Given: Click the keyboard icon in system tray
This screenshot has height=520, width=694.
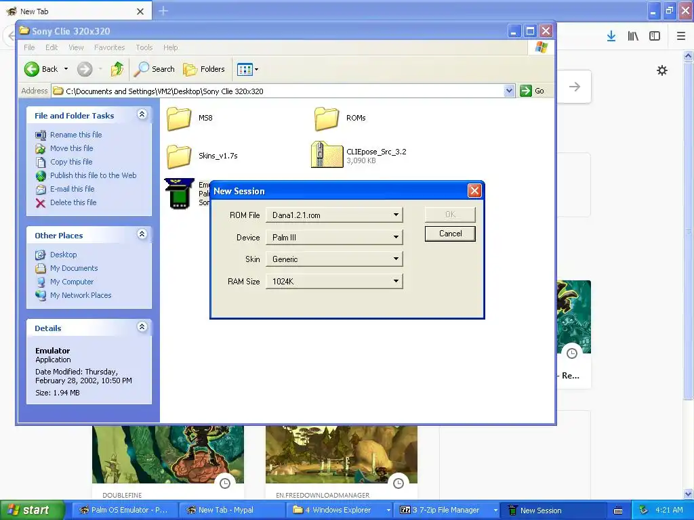Looking at the screenshot, I should 618,511.
